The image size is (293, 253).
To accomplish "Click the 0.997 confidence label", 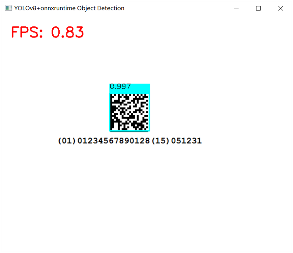I will tap(119, 86).
